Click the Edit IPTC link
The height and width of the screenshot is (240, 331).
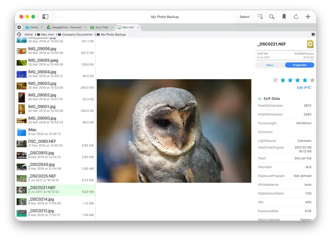pos(304,88)
